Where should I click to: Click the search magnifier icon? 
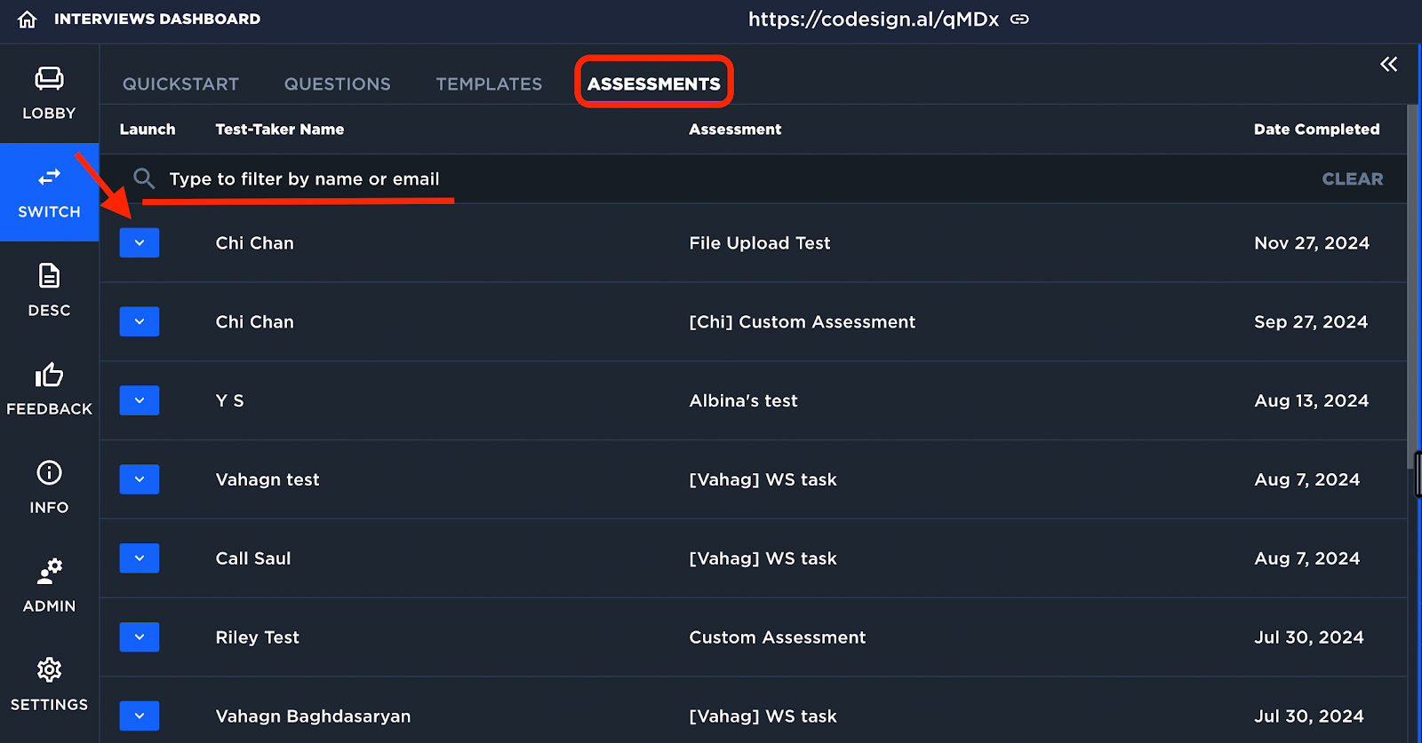click(x=144, y=178)
